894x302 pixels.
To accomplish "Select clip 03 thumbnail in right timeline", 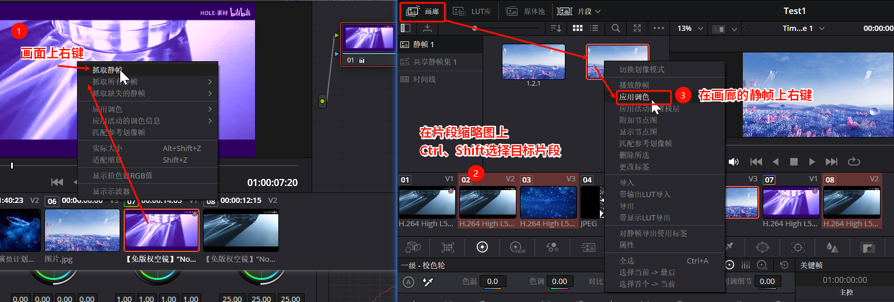I will [x=549, y=202].
